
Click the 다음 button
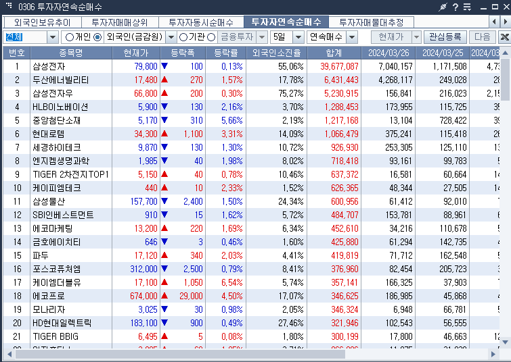tap(483, 37)
